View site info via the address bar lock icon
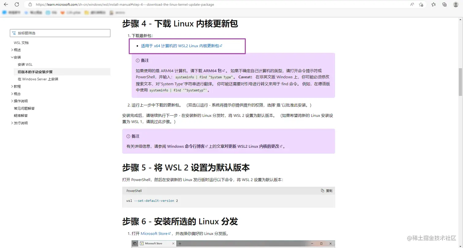The width and height of the screenshot is (463, 248). pos(30,5)
